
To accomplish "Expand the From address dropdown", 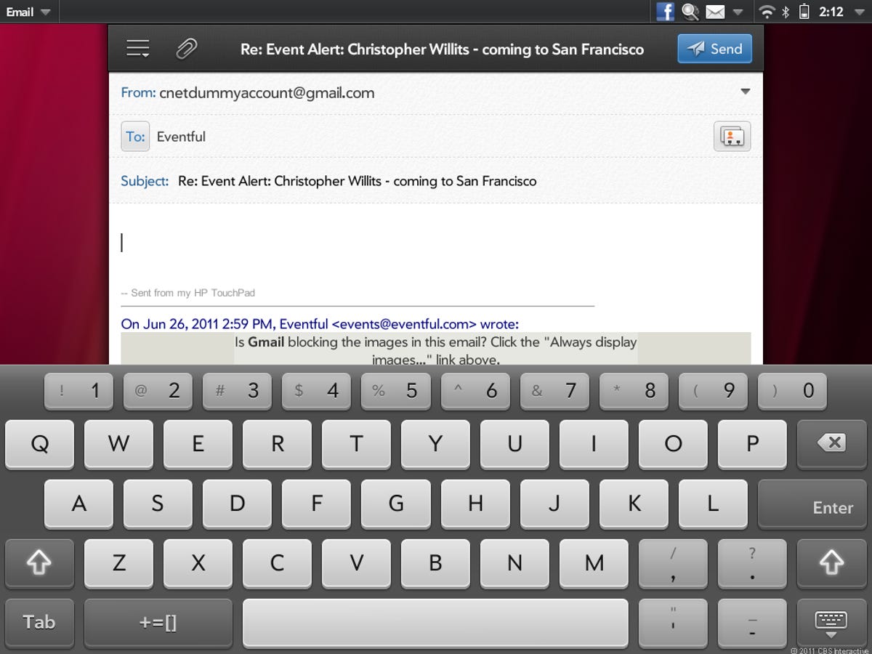I will point(746,92).
